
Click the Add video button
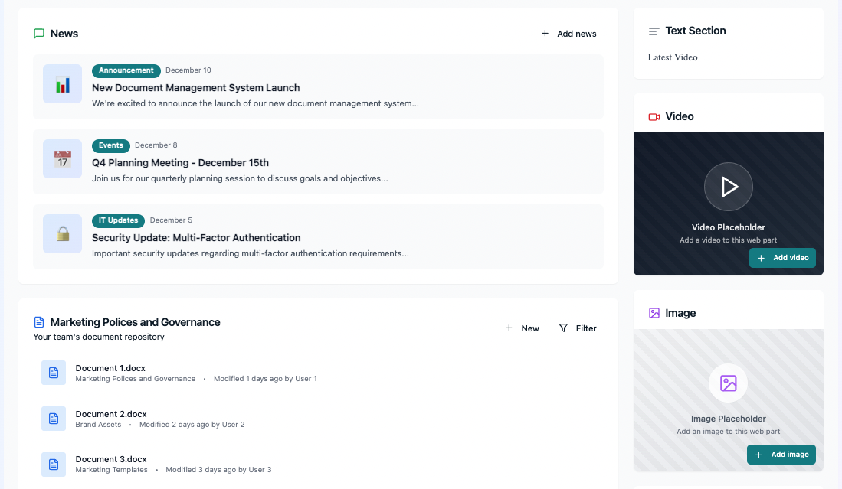782,258
